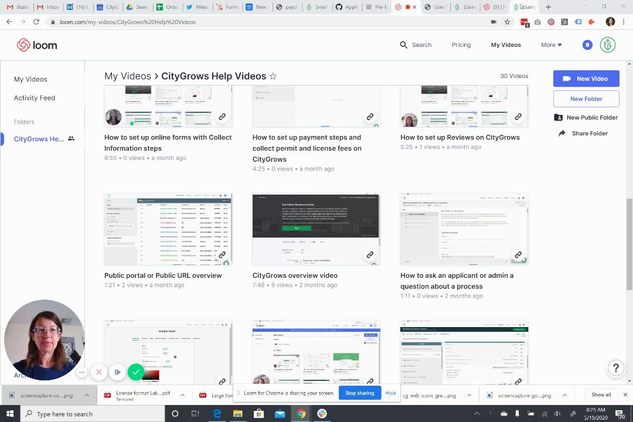Click the shared folder people icon
The image size is (633, 422).
(x=71, y=138)
